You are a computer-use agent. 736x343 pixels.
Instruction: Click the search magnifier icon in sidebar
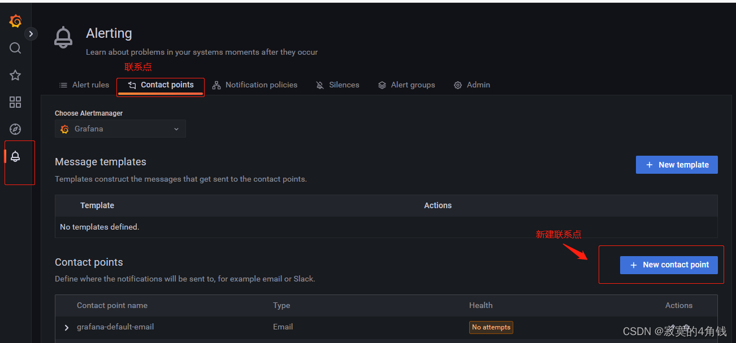[15, 48]
